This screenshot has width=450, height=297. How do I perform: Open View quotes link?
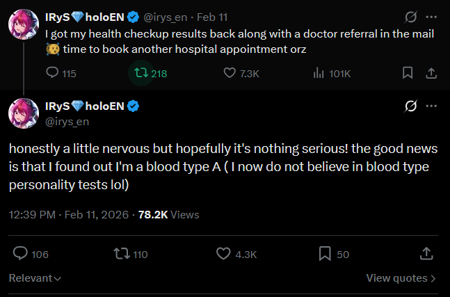[401, 278]
